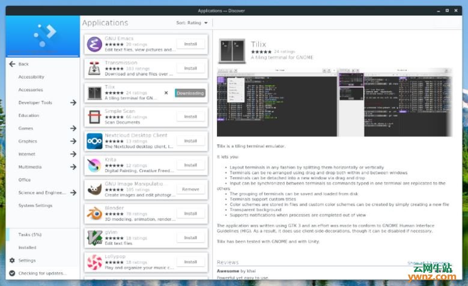The width and height of the screenshot is (468, 286).
Task: Click the Simple Scan app icon
Action: [x=94, y=117]
